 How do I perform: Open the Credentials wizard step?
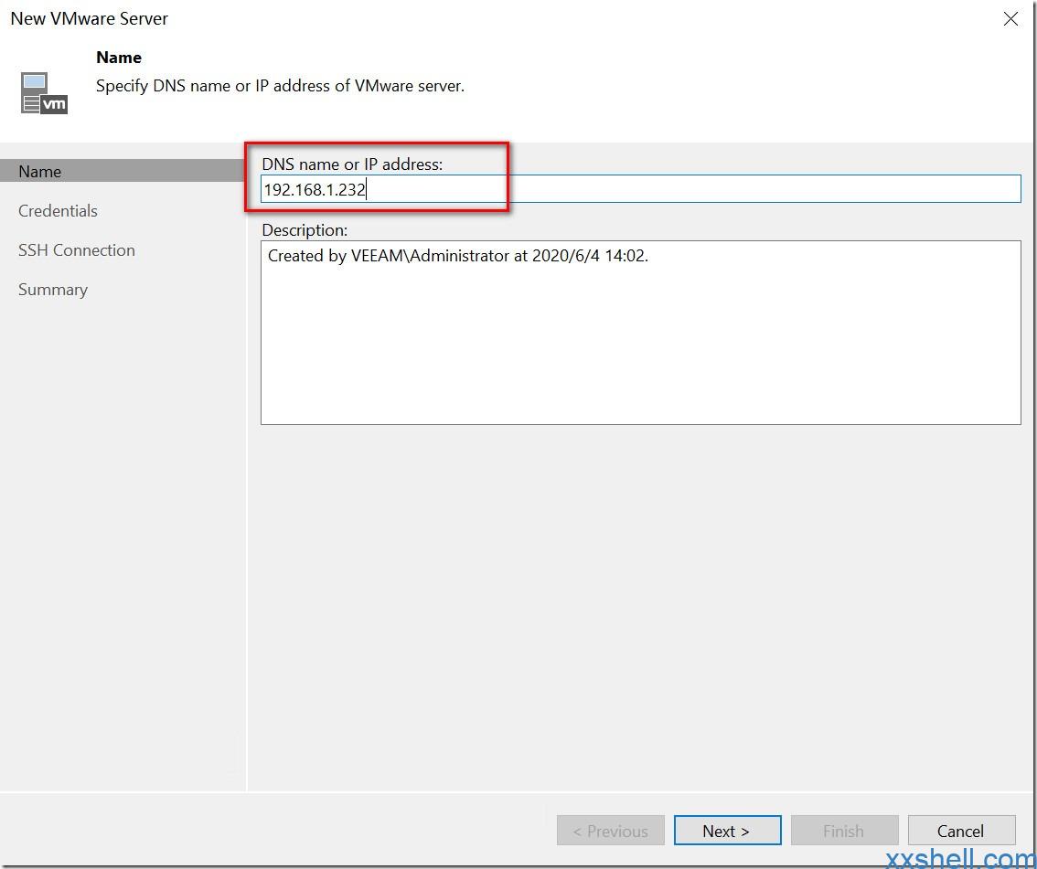click(x=59, y=211)
